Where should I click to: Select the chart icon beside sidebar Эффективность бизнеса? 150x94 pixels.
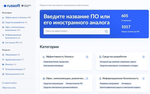3,18
